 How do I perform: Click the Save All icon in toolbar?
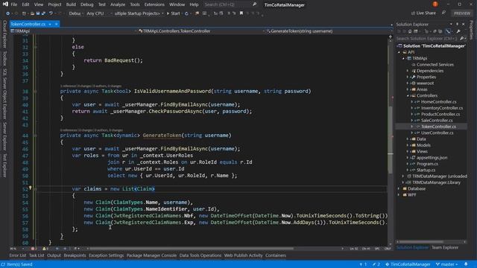[x=43, y=13]
